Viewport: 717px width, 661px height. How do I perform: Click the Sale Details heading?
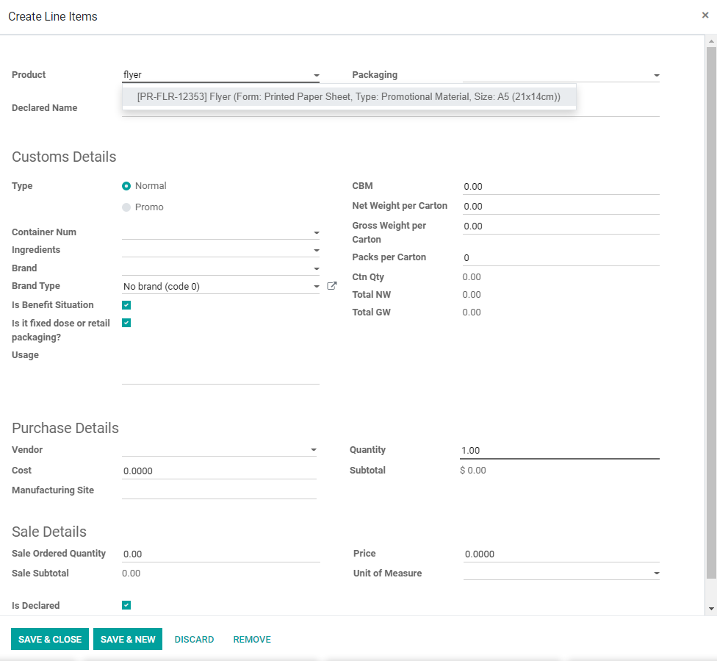pos(49,532)
